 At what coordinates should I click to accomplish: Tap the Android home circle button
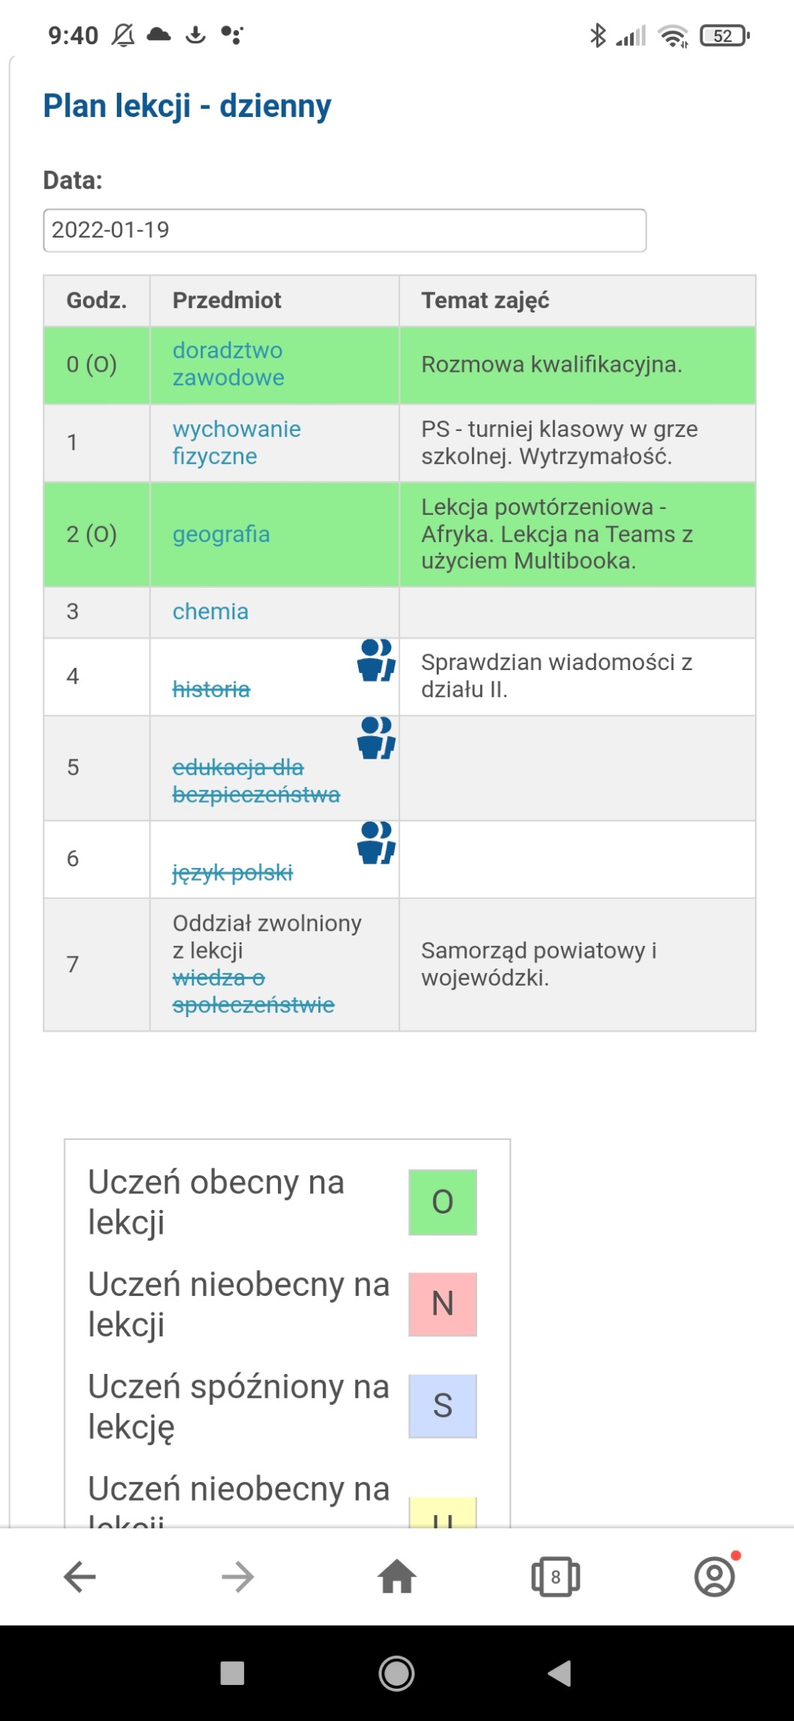click(397, 1673)
